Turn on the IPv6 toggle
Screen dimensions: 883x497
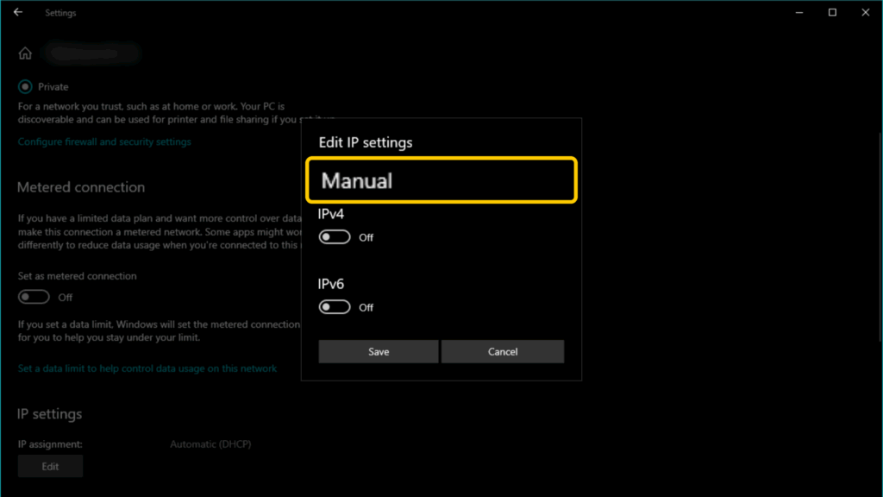point(335,307)
